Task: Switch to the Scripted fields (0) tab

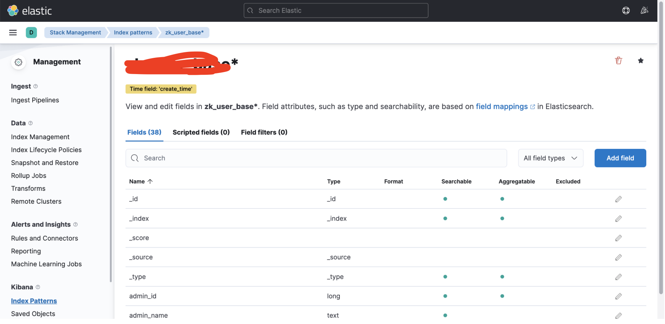Action: point(201,132)
